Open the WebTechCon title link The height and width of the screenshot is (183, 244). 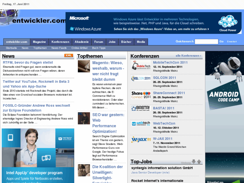[164, 124]
